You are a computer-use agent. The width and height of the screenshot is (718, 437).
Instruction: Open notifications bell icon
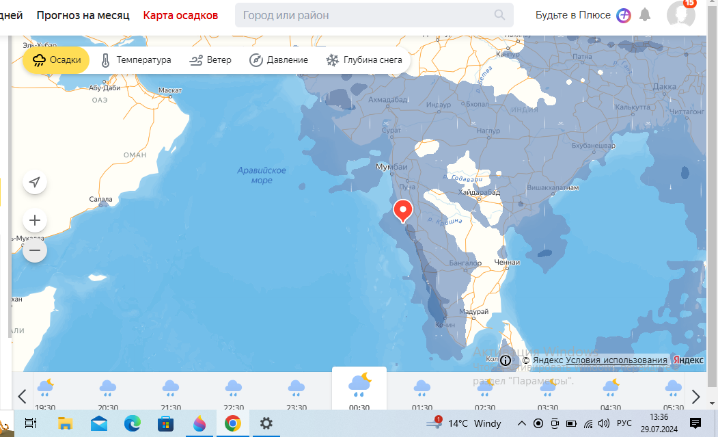pos(645,15)
